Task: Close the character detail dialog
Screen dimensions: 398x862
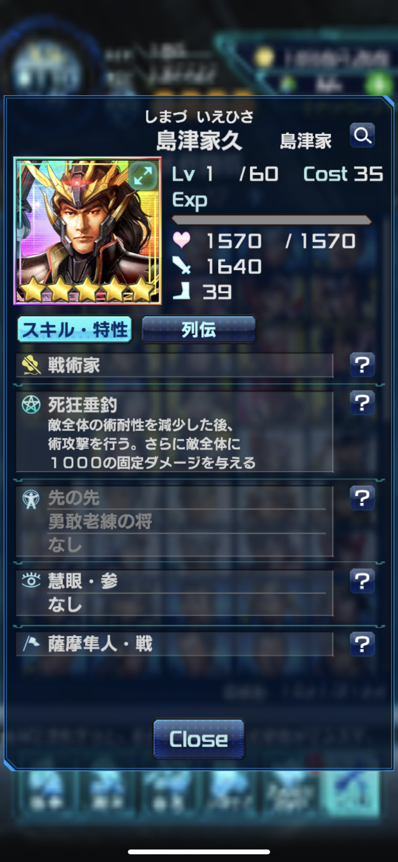Action: (x=199, y=739)
